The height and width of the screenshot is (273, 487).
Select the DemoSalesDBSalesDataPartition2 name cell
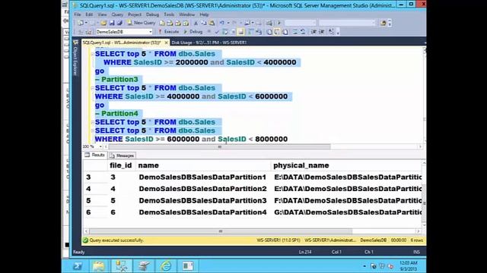(202, 189)
